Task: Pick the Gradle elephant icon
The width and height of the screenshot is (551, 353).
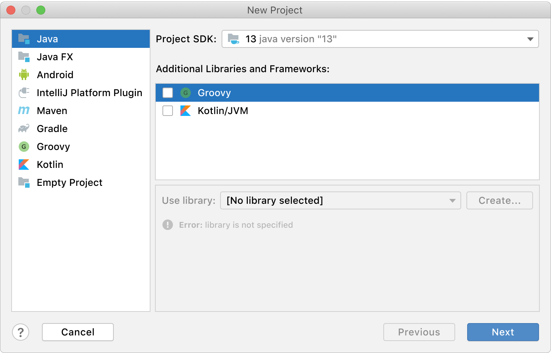Action: [24, 129]
